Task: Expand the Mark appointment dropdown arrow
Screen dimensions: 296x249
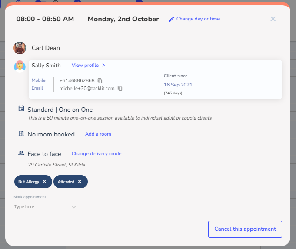Action: pos(74,207)
